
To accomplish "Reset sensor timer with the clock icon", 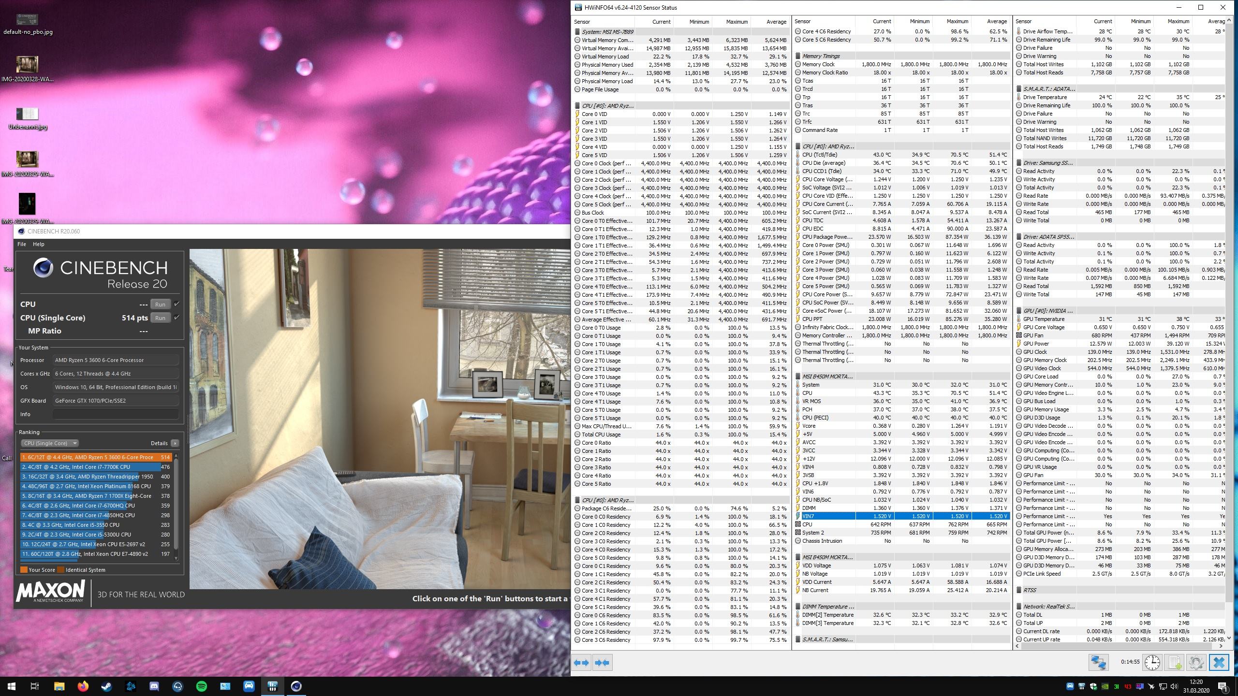I will [x=1152, y=662].
